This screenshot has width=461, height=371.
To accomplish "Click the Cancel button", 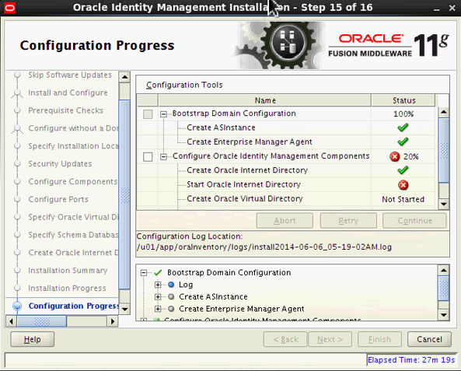I will pyautogui.click(x=429, y=339).
